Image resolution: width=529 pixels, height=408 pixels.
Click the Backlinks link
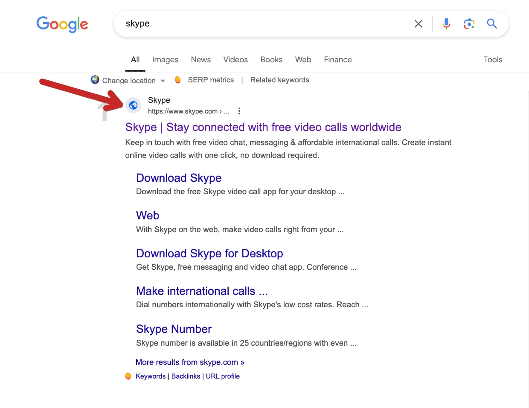pos(186,376)
